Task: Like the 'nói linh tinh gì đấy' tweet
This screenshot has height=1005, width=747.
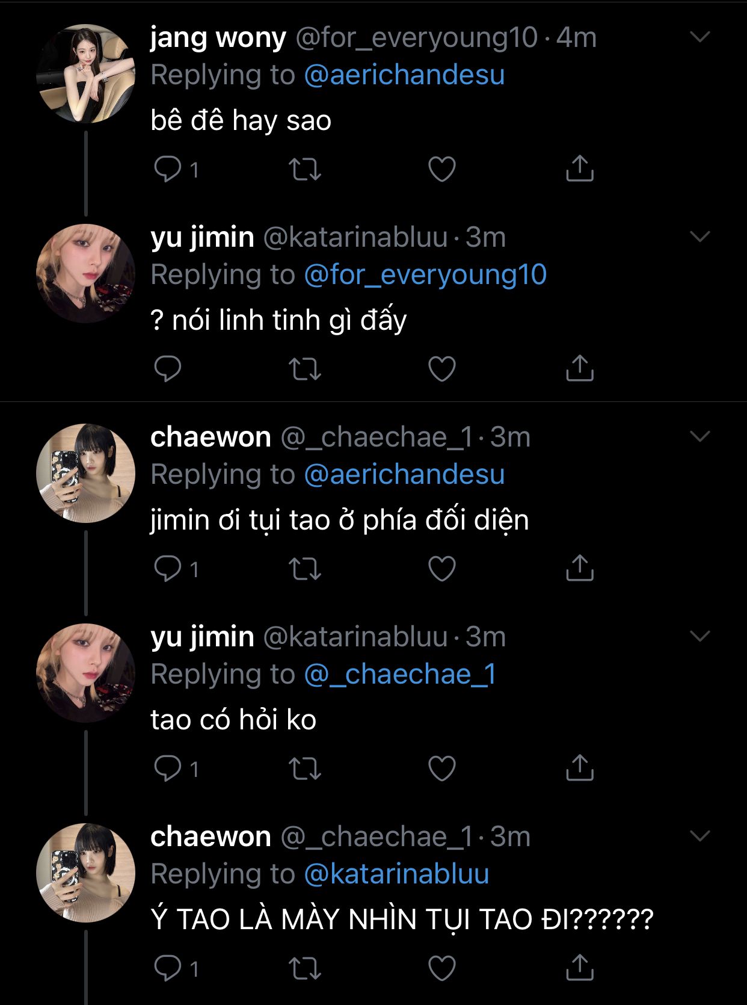Action: (x=441, y=369)
